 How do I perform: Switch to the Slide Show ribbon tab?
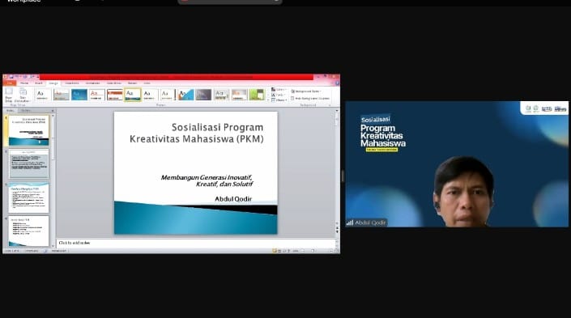tap(114, 83)
